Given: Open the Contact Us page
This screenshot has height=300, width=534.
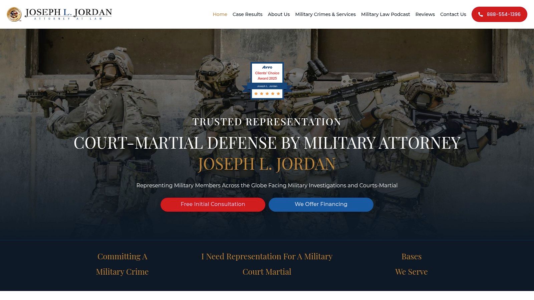Looking at the screenshot, I should point(453,14).
